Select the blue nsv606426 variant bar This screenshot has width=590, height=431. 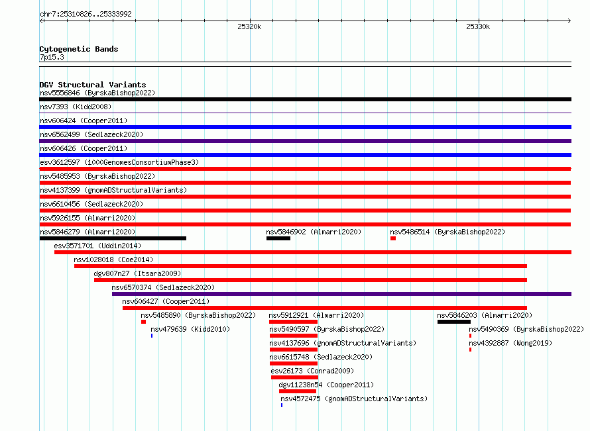pos(305,155)
